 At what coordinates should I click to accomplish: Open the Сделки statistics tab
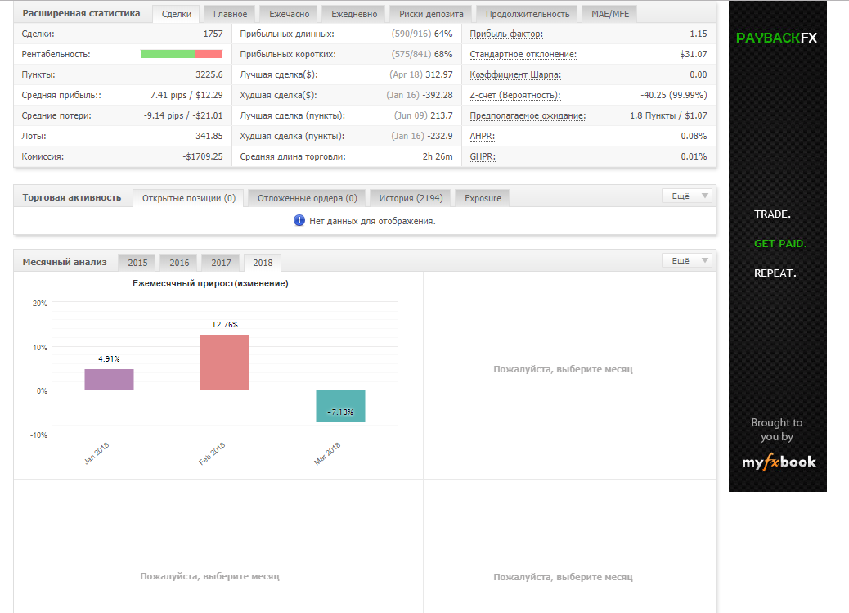(x=176, y=14)
